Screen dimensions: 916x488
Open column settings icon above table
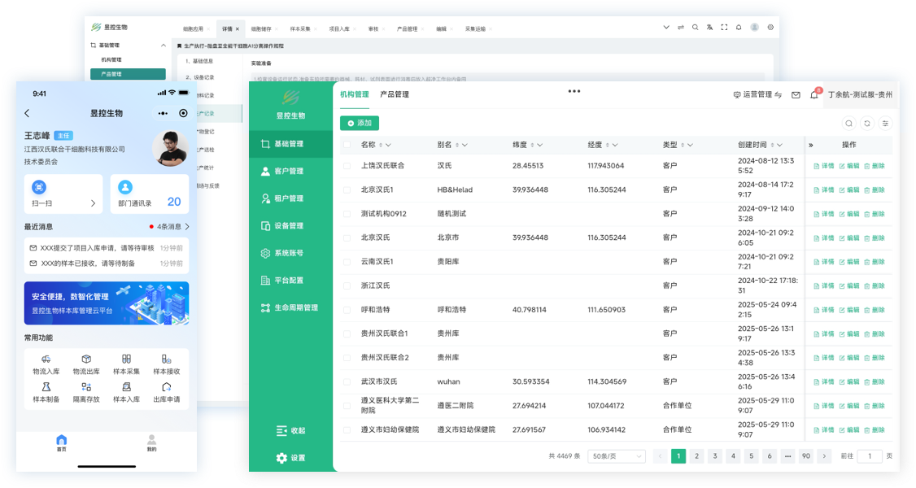[885, 124]
